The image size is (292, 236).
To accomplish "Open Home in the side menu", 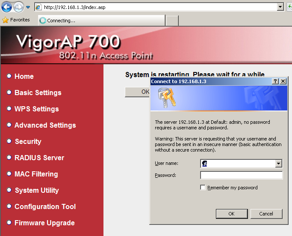I will click(24, 76).
